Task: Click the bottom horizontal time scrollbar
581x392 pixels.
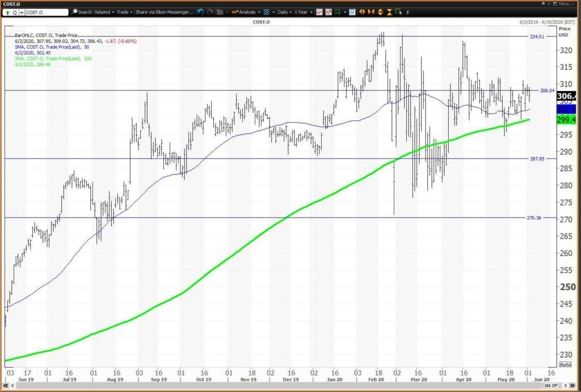Action: [x=288, y=386]
